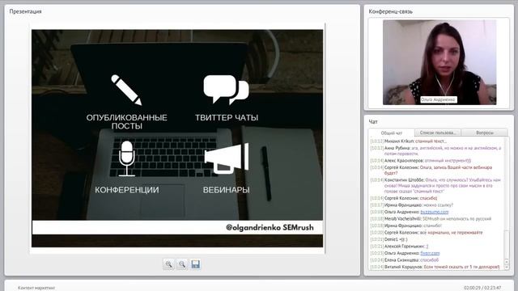Click the Конференц-связь panel title
518x291 pixels.
[x=390, y=11]
